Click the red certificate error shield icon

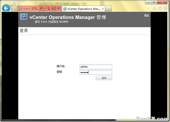[x=49, y=8]
